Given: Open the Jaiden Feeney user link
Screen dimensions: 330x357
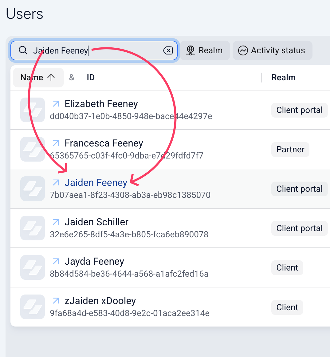Looking at the screenshot, I should [x=96, y=183].
